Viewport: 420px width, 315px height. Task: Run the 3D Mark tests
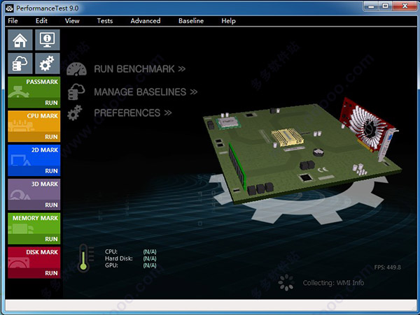[x=34, y=205]
